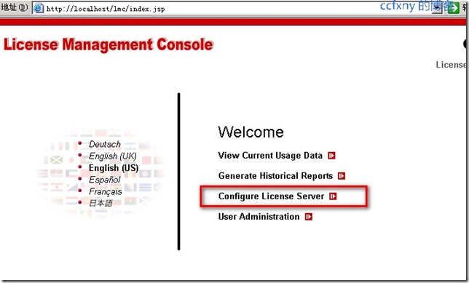Choose Français language option
The image size is (469, 283).
[x=106, y=191]
